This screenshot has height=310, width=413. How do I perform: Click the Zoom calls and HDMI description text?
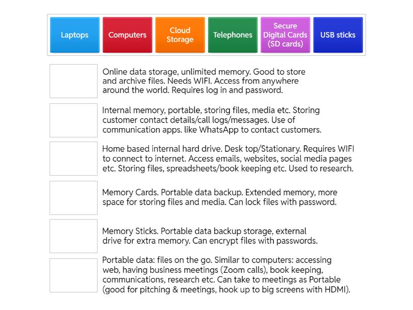(225, 275)
